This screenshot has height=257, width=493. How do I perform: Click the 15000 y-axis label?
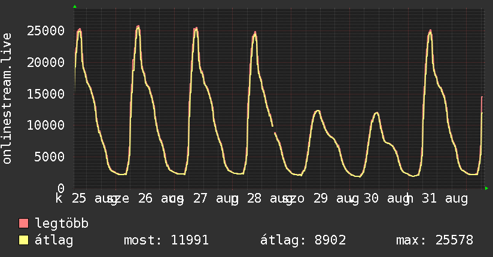coord(45,94)
